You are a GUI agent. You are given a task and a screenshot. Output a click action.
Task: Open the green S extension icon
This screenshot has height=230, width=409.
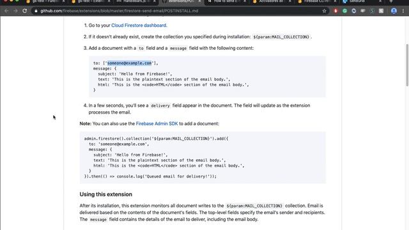(x=372, y=11)
